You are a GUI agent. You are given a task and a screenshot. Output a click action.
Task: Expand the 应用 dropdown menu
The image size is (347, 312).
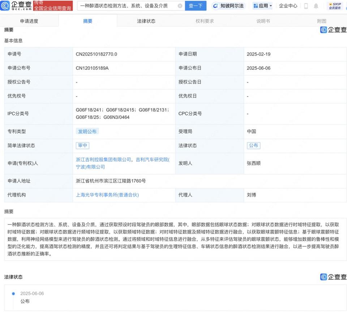click(263, 6)
